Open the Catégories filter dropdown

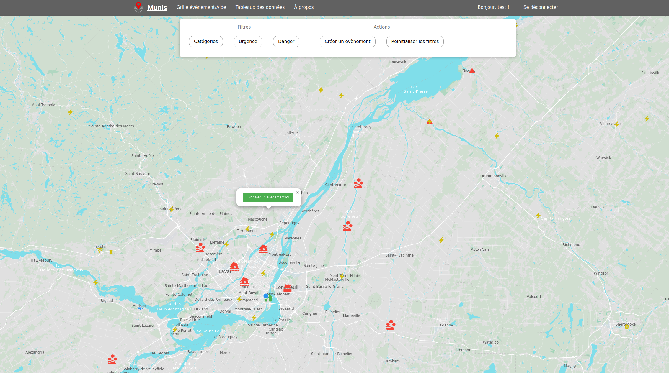pos(206,42)
